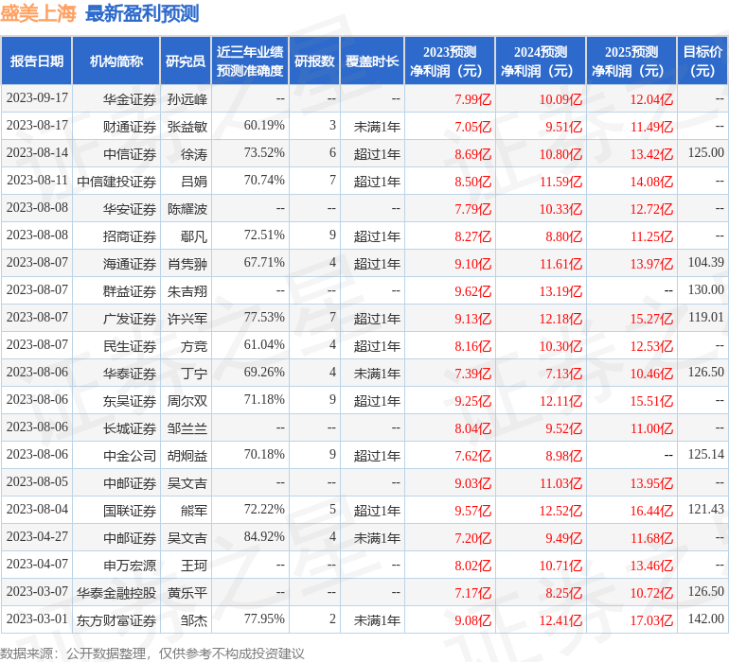The height and width of the screenshot is (662, 729).
Task: Select accuracy value 60.19%
Action: point(264,126)
